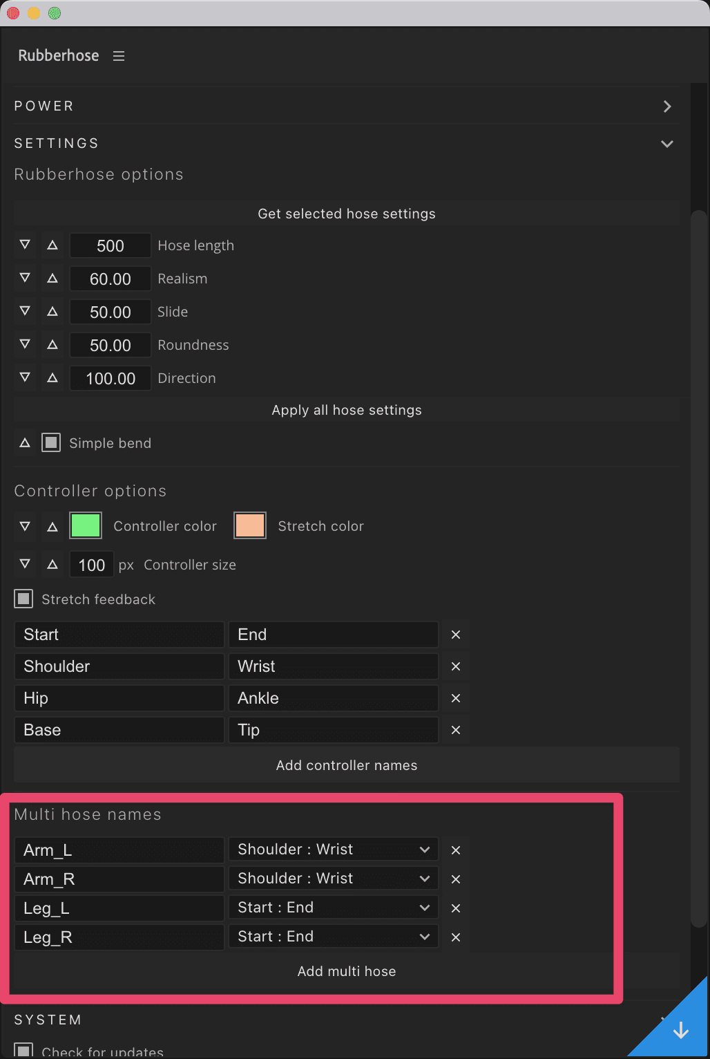Click up triangle icon for Hose length
The image size is (710, 1059).
[52, 245]
